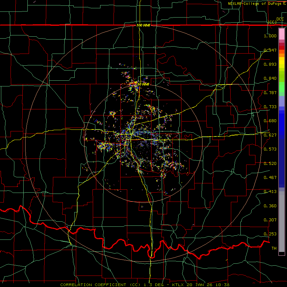The image size is (287, 287).
Task: Click the 0.467 scale value
Action: (270, 178)
